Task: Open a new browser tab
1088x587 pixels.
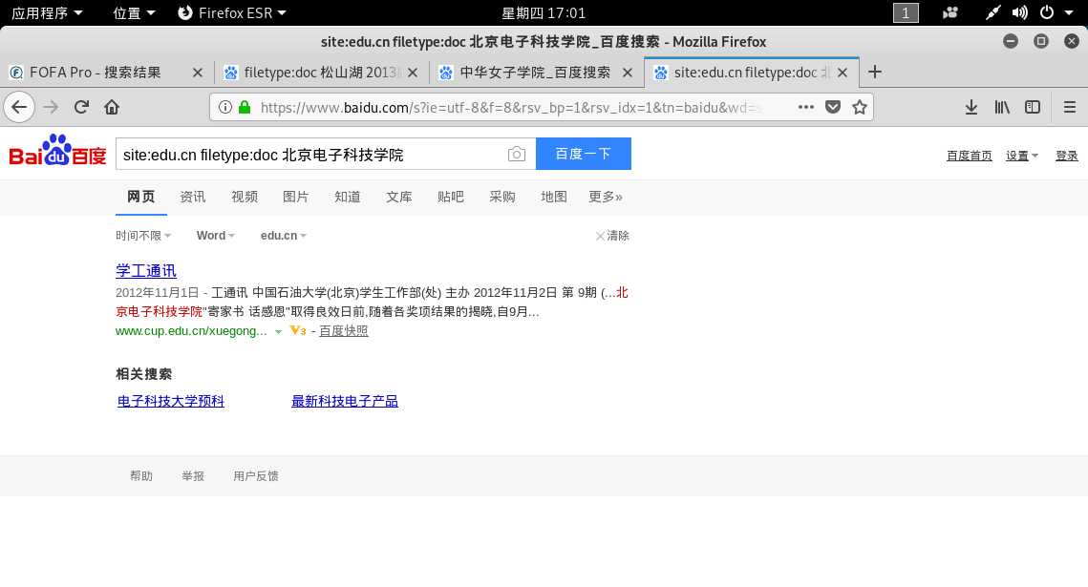Action: [875, 73]
